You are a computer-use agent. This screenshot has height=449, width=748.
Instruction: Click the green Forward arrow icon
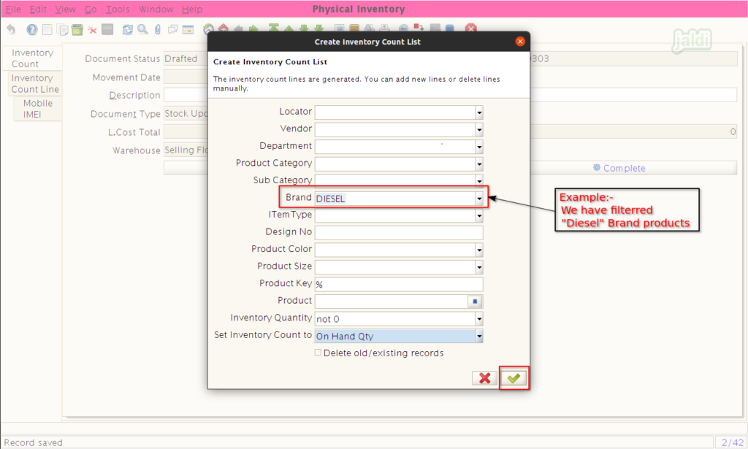253,28
